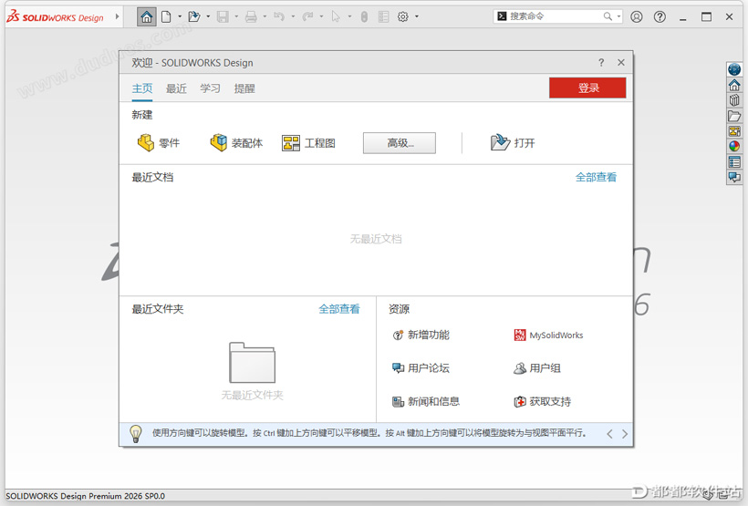Click 全部查看 beside 最近文件夹

coord(339,309)
